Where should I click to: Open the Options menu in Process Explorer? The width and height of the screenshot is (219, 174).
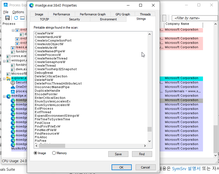pos(18,12)
